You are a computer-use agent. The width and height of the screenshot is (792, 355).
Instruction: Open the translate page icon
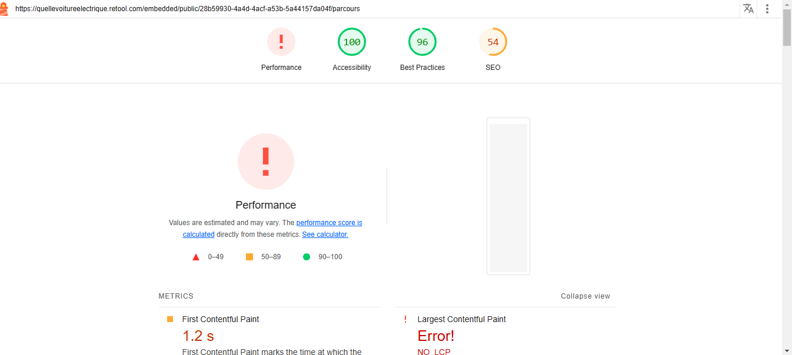748,9
